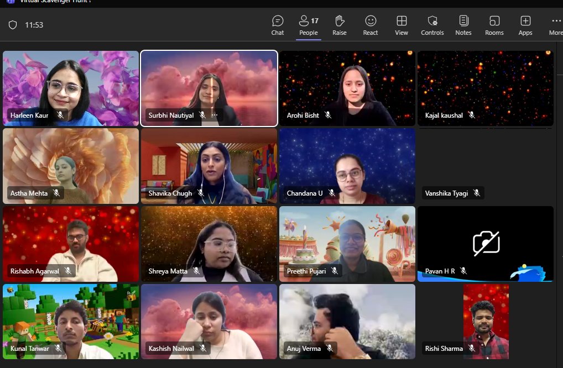Click the participant count 17
The width and height of the screenshot is (563, 368).
click(315, 21)
